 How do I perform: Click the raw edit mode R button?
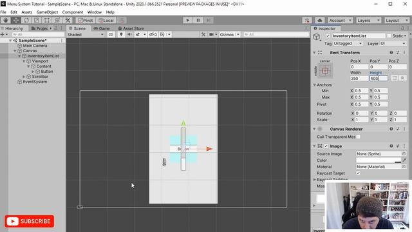pyautogui.click(x=402, y=78)
